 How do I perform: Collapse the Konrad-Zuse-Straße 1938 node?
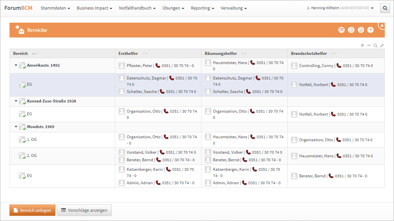coord(16,101)
